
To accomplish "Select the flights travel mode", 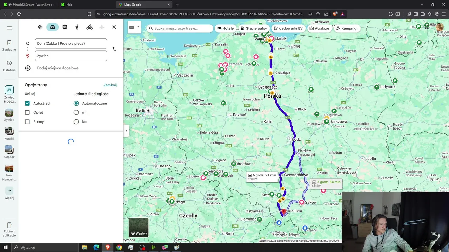I will click(x=102, y=27).
